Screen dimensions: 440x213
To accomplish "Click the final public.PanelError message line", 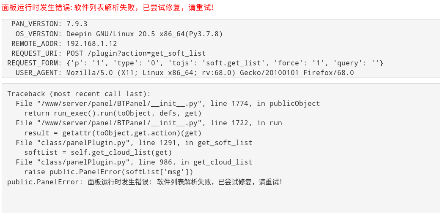I will click(x=144, y=182).
